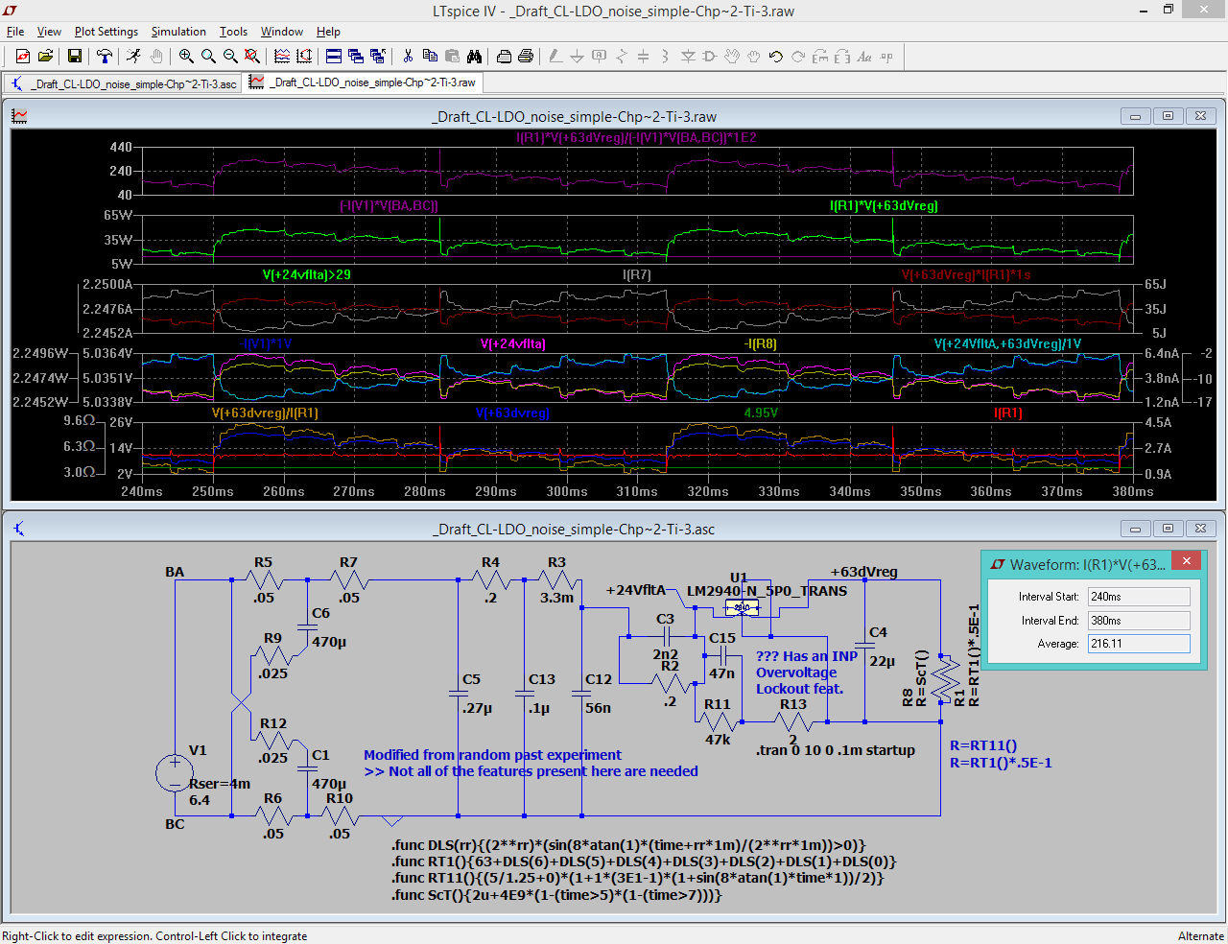Select the Zoom Out magnifier icon
Viewport: 1228px width, 944px height.
(x=230, y=57)
